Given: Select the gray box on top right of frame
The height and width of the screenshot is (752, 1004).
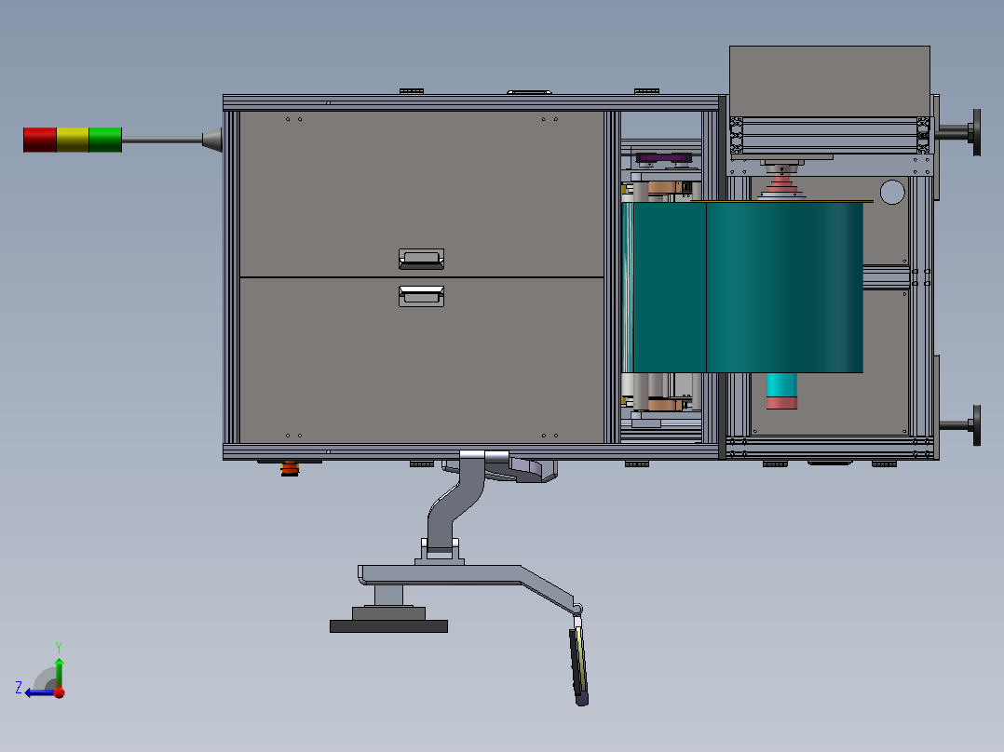Looking at the screenshot, I should pyautogui.click(x=830, y=81).
